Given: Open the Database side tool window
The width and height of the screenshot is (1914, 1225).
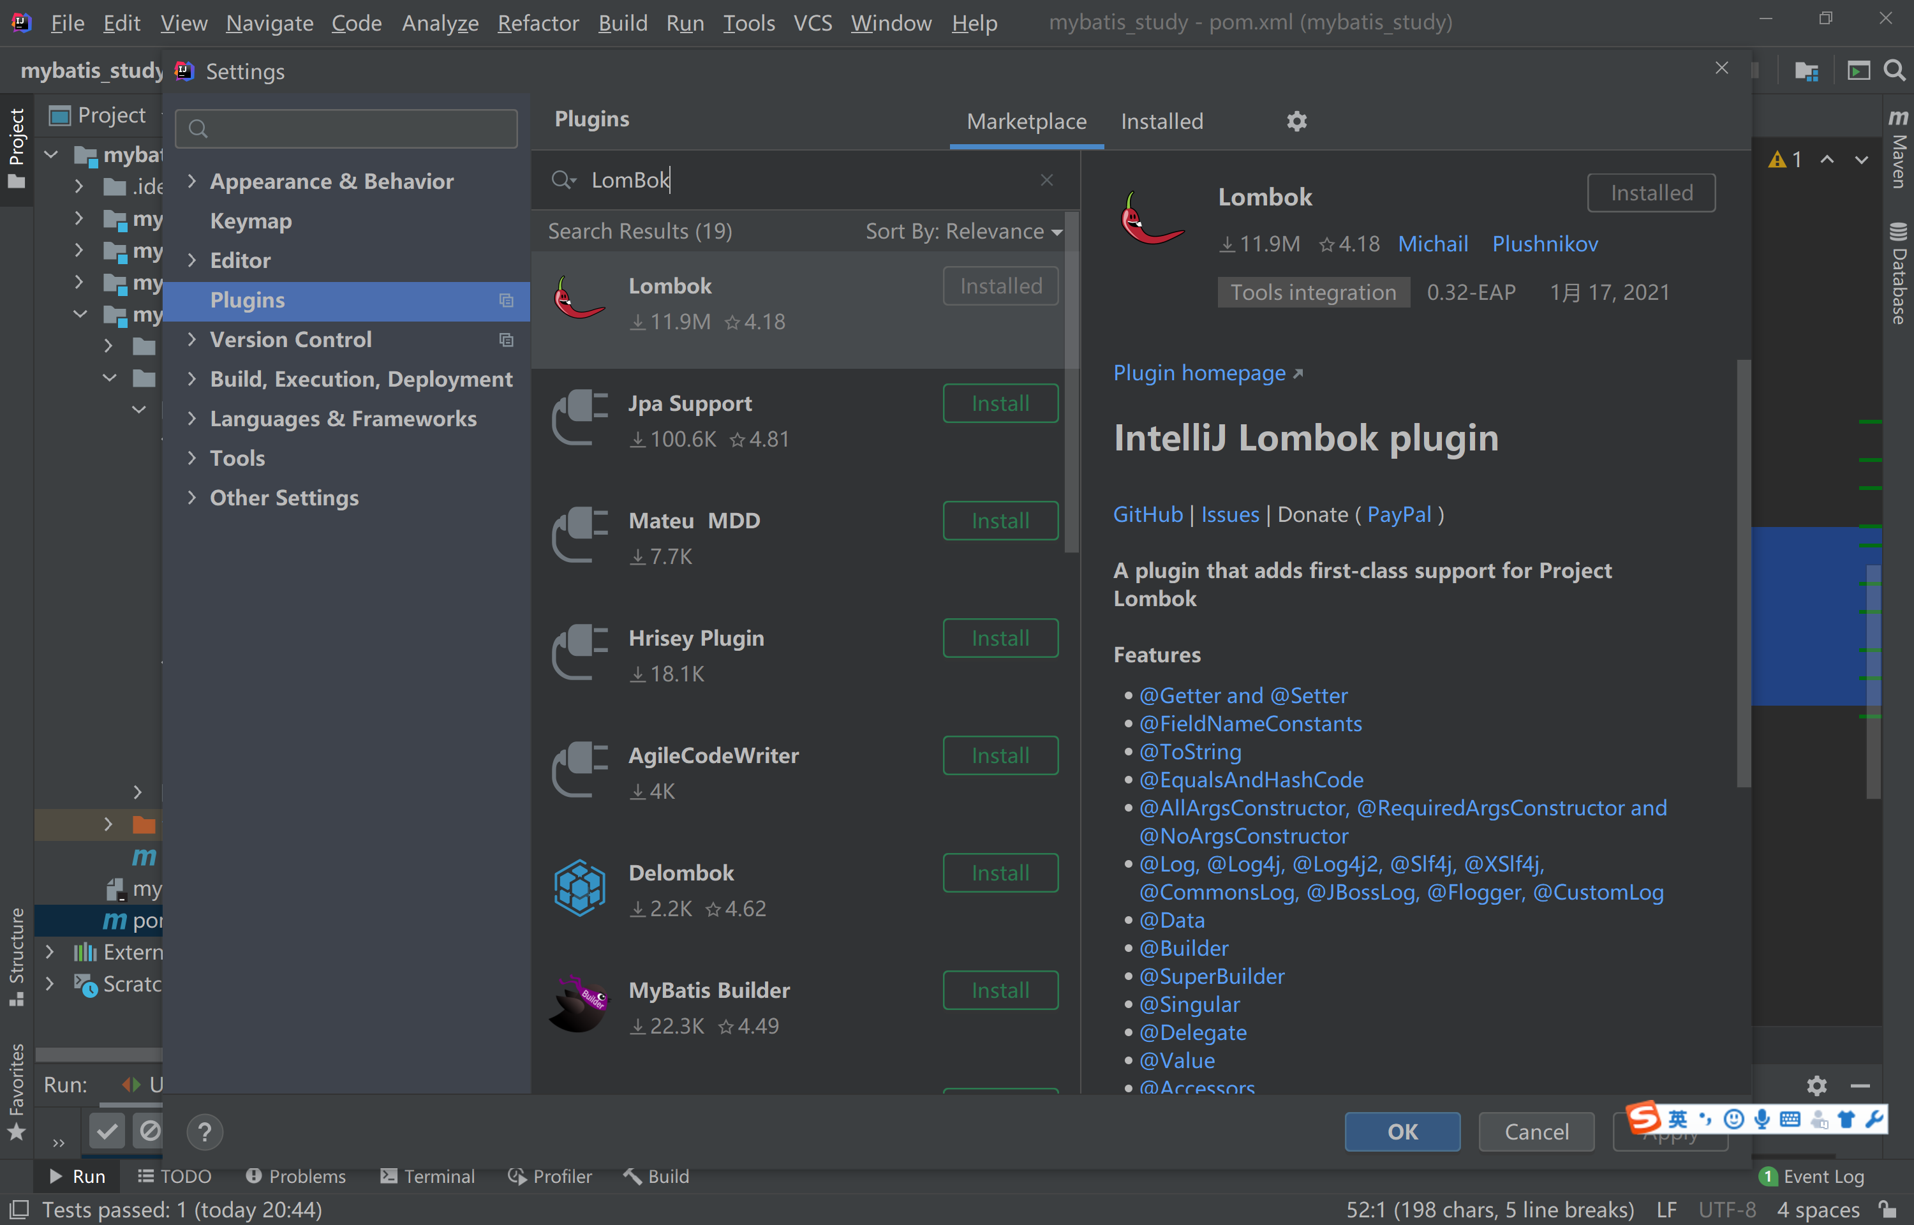Looking at the screenshot, I should [x=1899, y=273].
